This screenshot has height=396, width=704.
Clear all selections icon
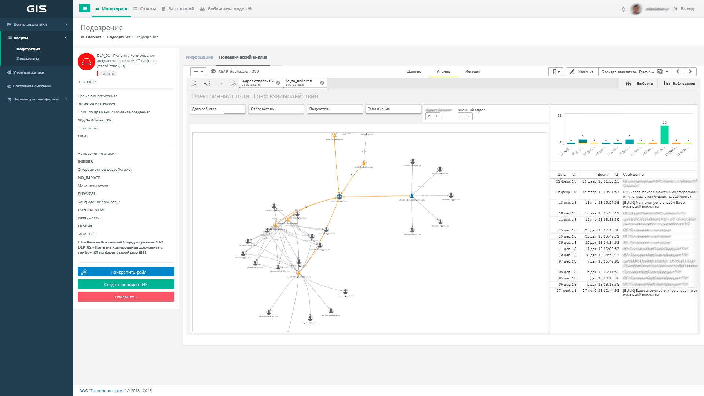click(232, 84)
